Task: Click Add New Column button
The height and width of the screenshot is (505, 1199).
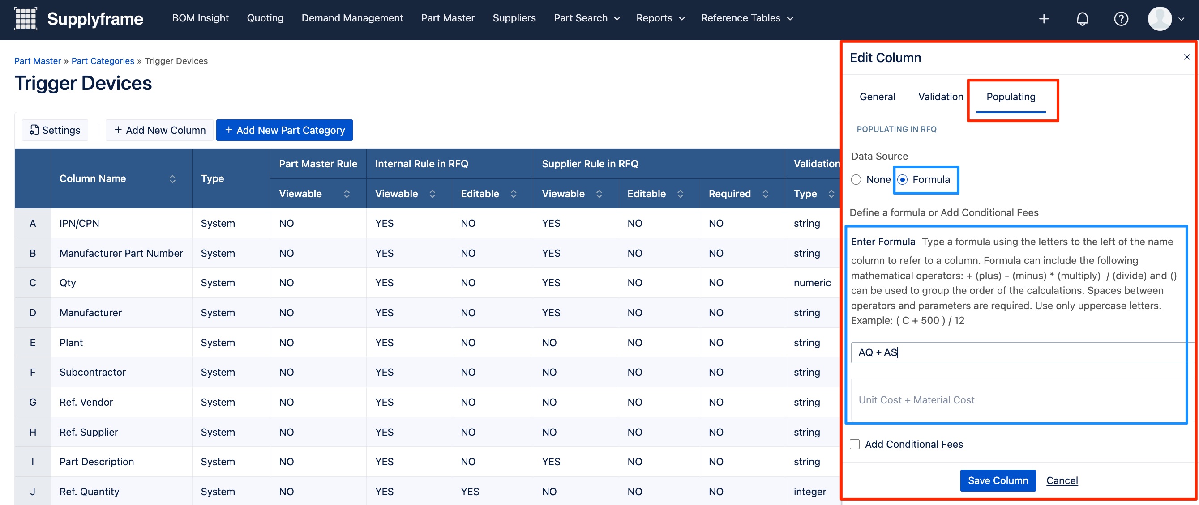Action: point(160,130)
